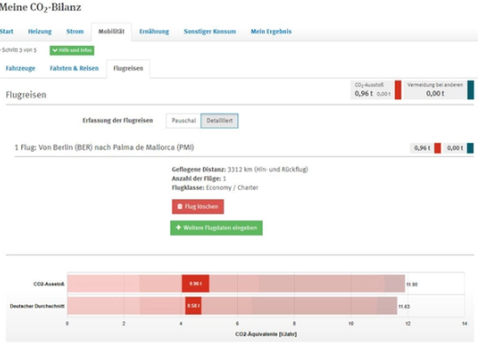Click the small teal marker beside the flight's 0,00 t

tap(470, 148)
